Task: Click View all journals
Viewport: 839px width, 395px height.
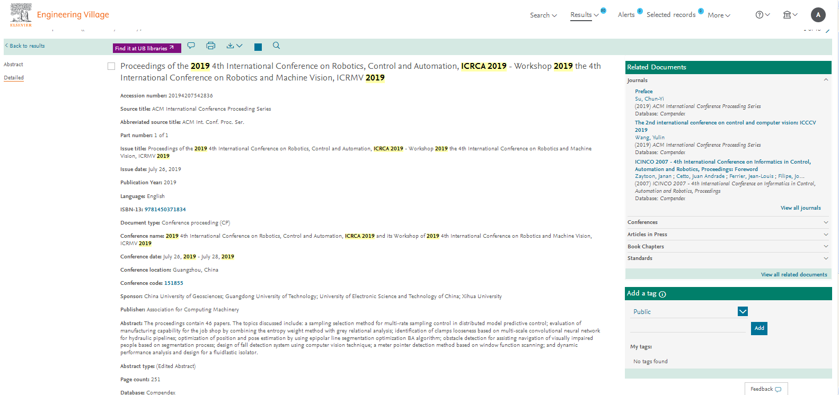Action: (800, 208)
